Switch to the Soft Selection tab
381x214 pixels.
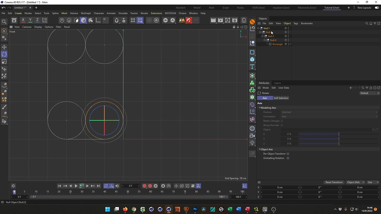[x=281, y=98]
